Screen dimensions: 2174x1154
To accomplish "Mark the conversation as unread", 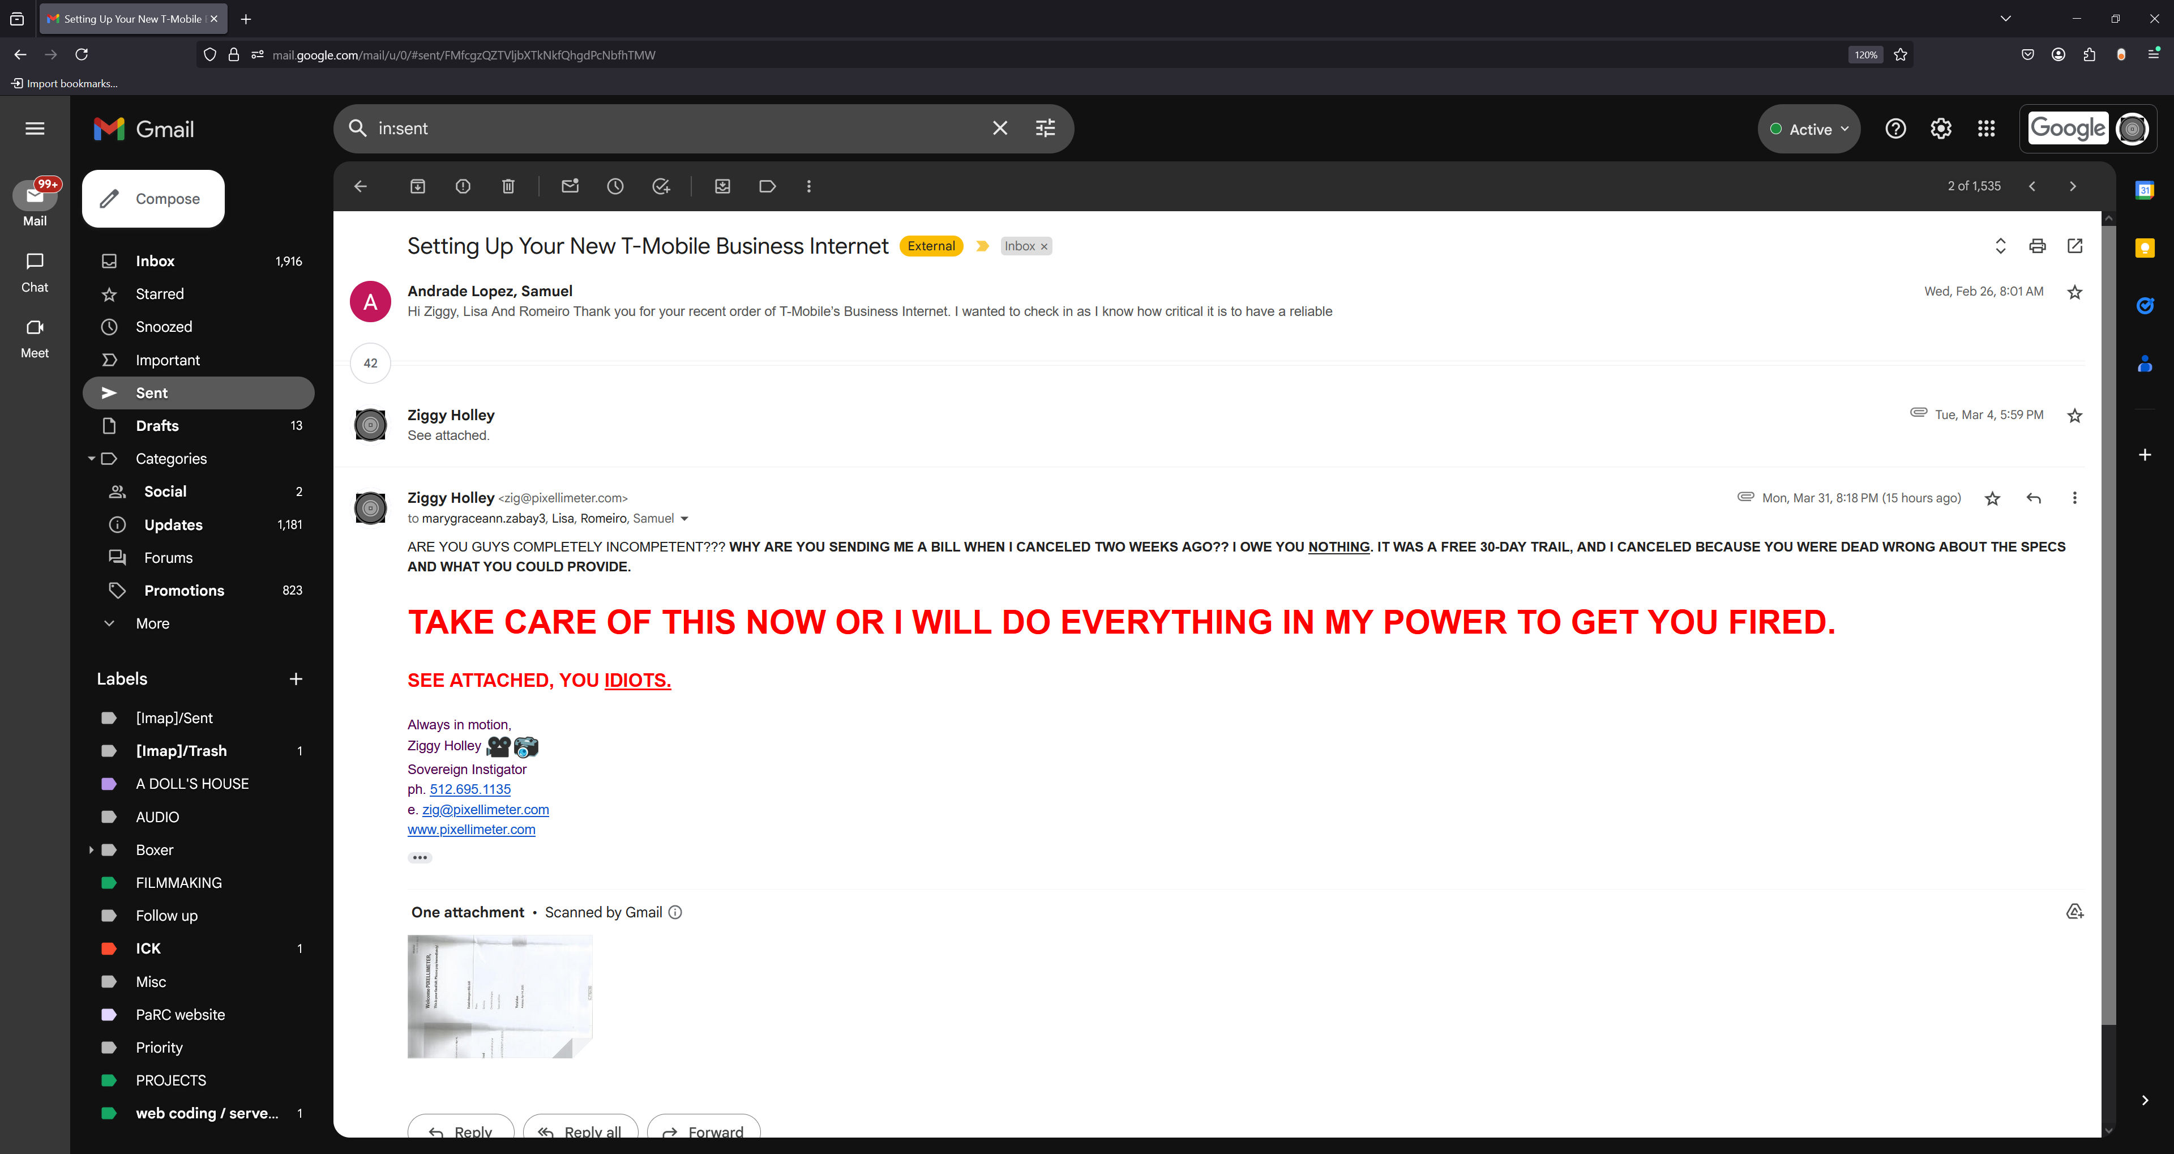I will (x=571, y=186).
